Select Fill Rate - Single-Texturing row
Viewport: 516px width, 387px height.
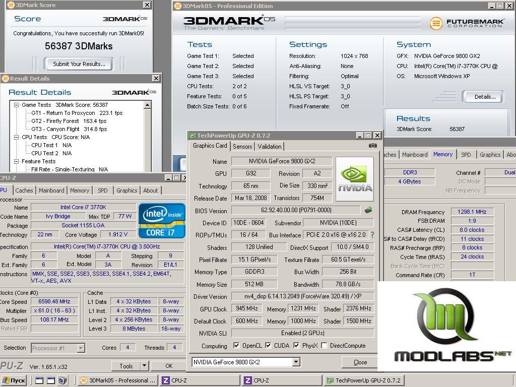point(70,169)
